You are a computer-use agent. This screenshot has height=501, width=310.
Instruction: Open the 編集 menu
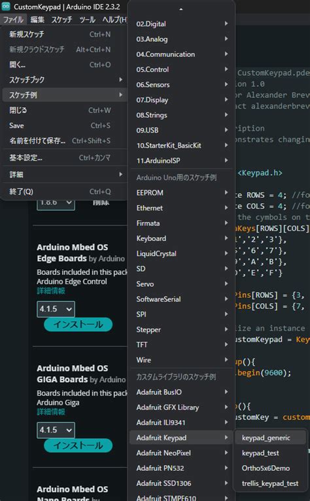(37, 20)
